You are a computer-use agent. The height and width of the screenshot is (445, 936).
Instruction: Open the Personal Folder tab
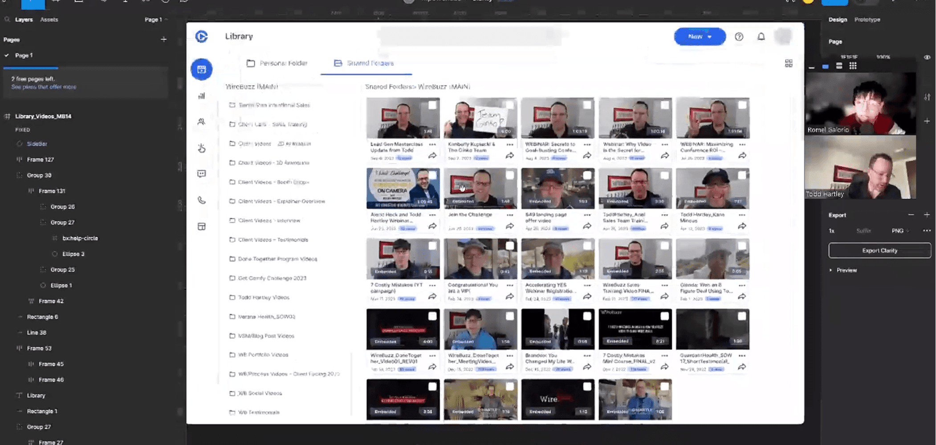click(x=277, y=63)
